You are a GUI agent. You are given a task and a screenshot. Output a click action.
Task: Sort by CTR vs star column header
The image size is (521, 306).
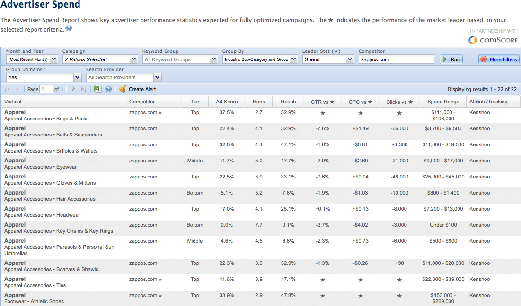click(x=322, y=102)
